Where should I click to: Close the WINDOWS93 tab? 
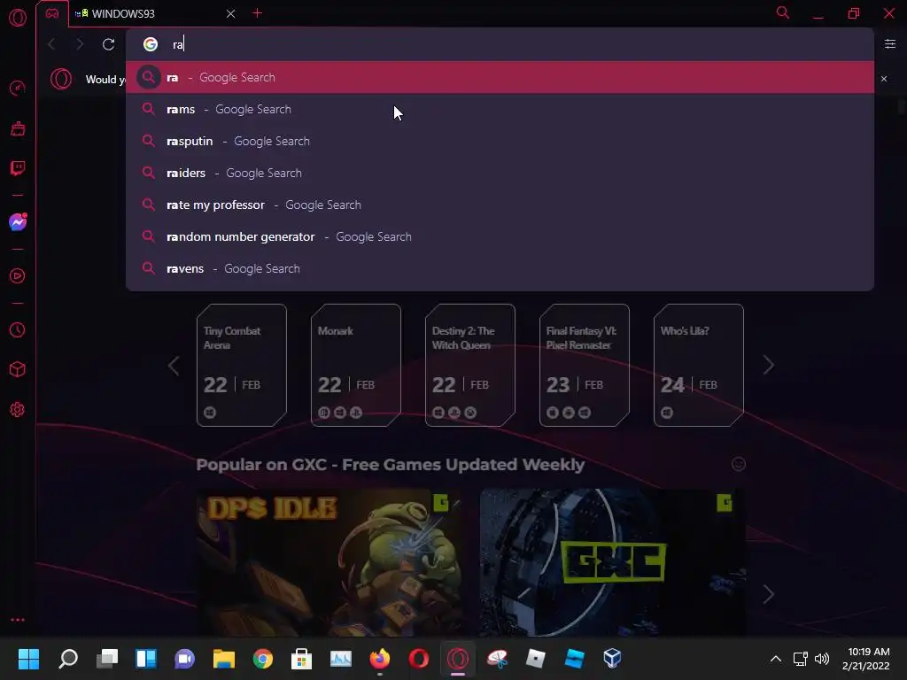pyautogui.click(x=231, y=13)
